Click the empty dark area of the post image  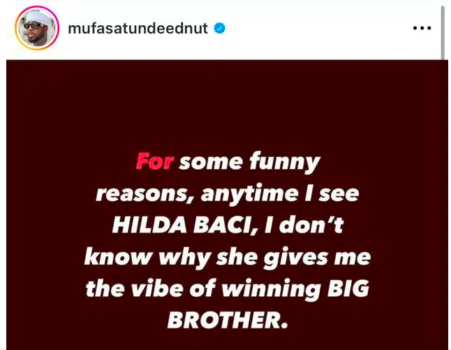[x=227, y=103]
